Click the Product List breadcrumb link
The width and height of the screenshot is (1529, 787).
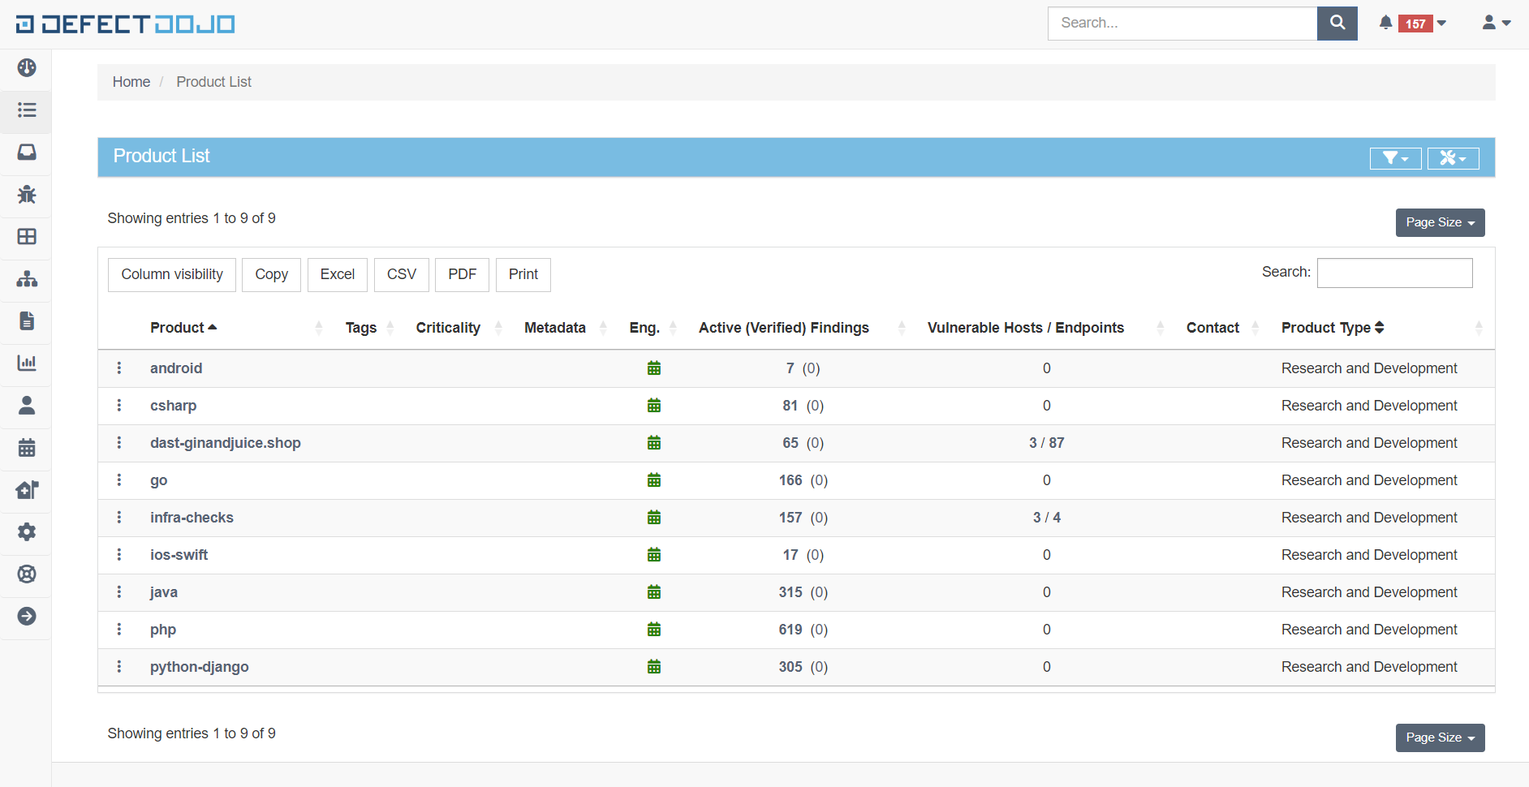click(x=214, y=82)
